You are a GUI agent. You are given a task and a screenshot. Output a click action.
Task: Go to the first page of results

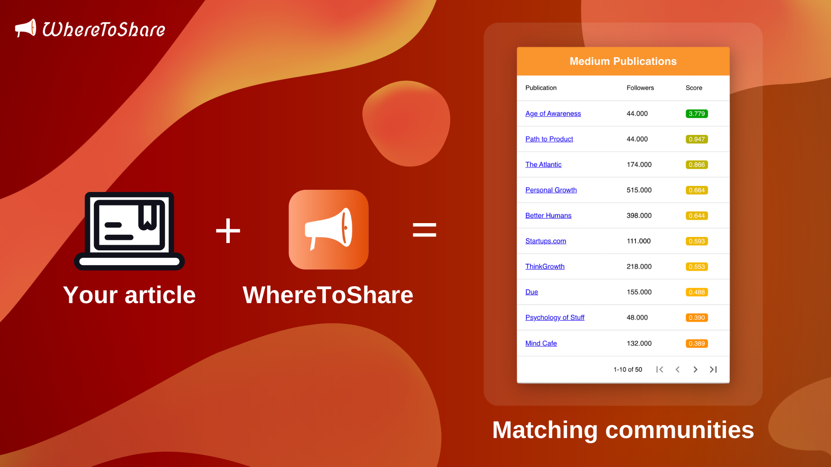point(660,369)
